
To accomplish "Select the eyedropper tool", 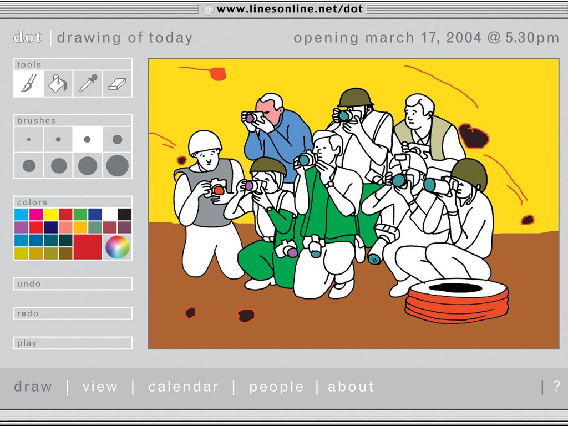I will pyautogui.click(x=88, y=83).
